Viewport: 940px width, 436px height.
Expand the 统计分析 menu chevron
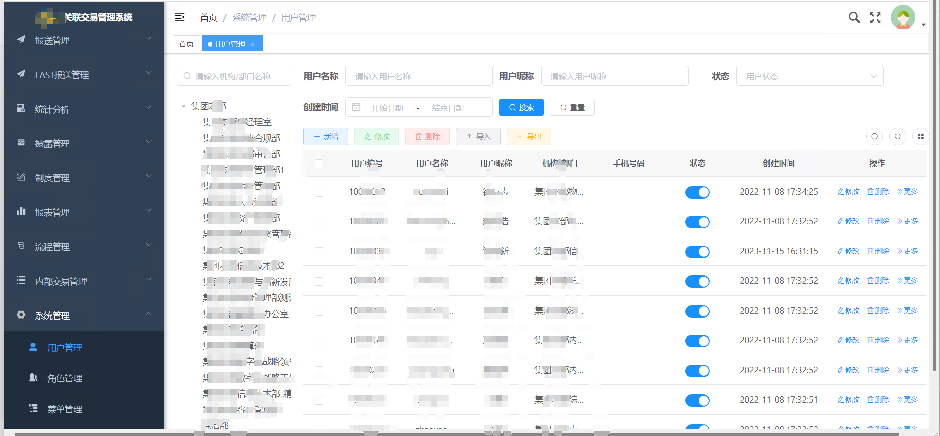pyautogui.click(x=149, y=107)
